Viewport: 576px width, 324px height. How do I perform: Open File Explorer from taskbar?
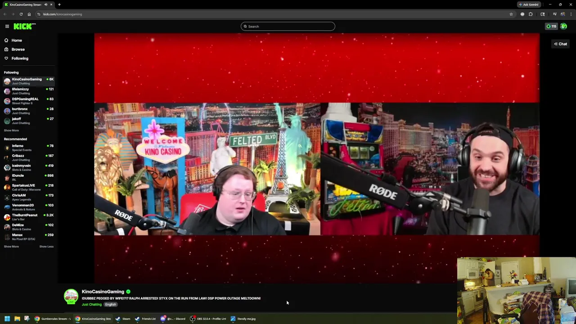click(17, 319)
